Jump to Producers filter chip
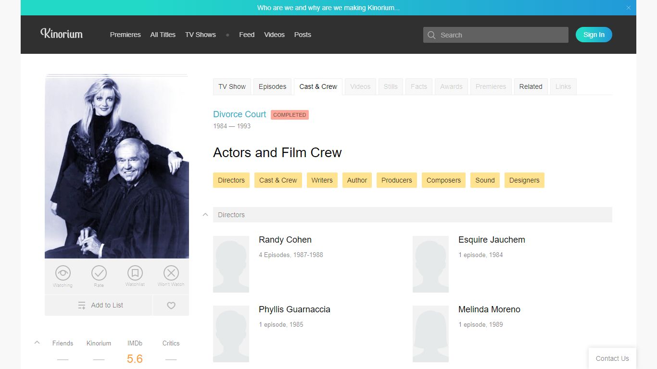 [x=397, y=180]
